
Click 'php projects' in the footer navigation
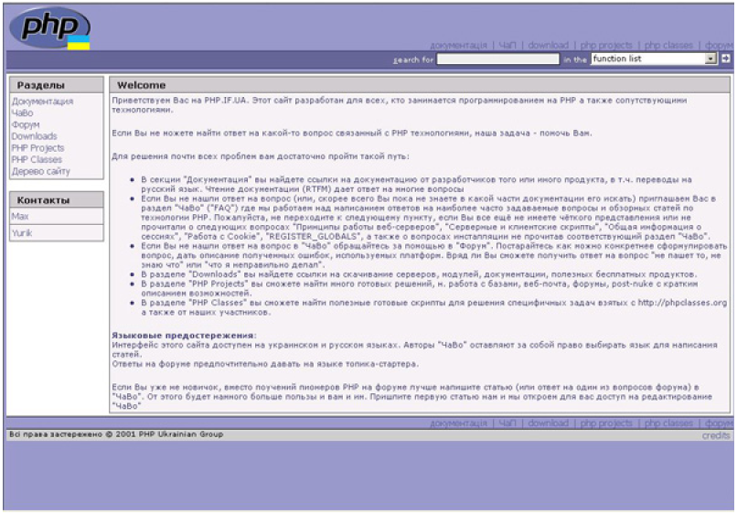pyautogui.click(x=606, y=423)
